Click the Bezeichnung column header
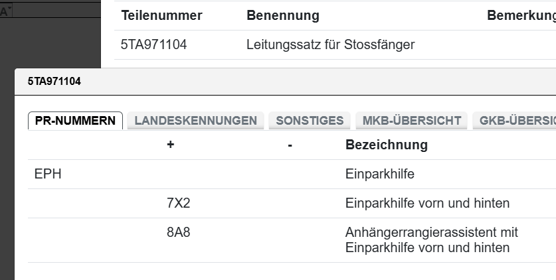This screenshot has height=280, width=556. (387, 145)
